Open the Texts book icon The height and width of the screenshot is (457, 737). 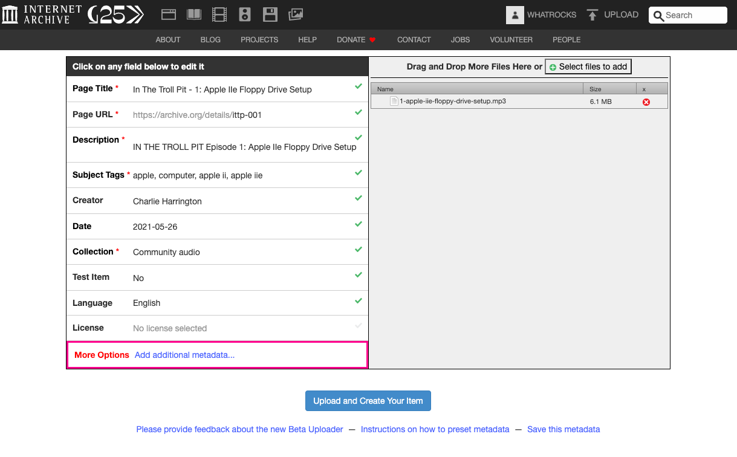(194, 15)
